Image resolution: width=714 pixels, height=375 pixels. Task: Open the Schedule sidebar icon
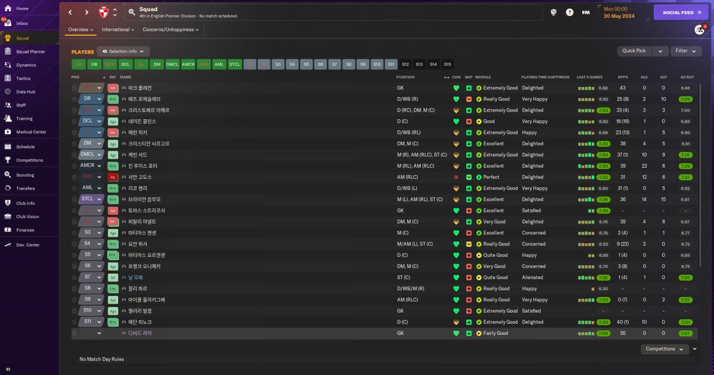(8, 147)
